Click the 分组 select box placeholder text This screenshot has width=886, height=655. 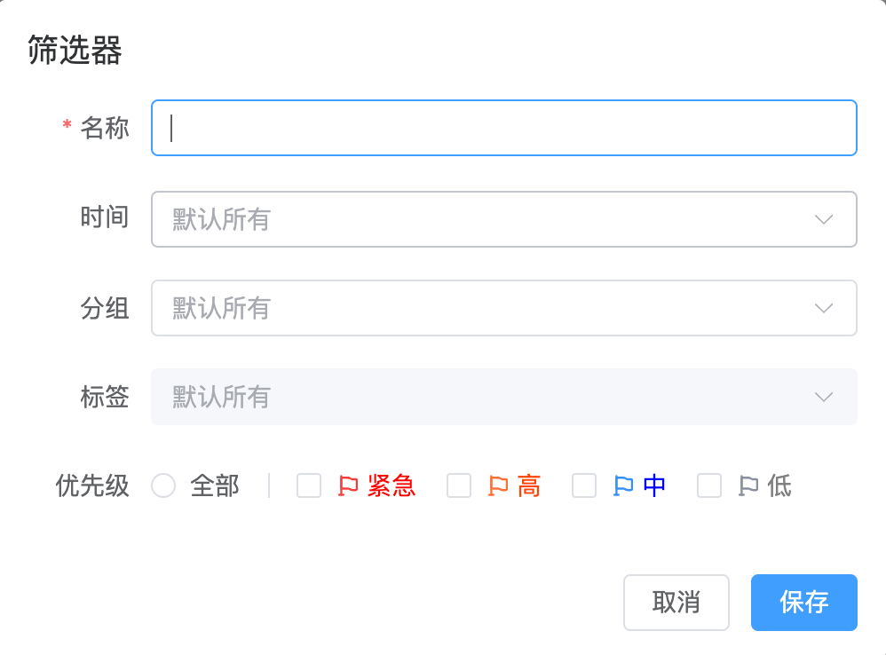click(221, 308)
